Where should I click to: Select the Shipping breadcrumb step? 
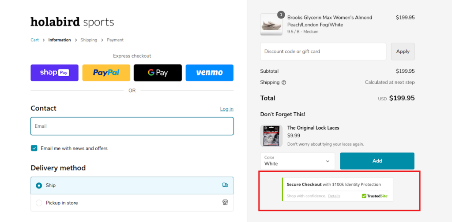[x=89, y=40]
